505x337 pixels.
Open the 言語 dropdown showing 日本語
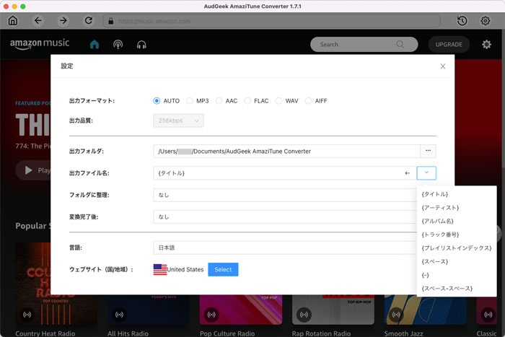point(285,248)
